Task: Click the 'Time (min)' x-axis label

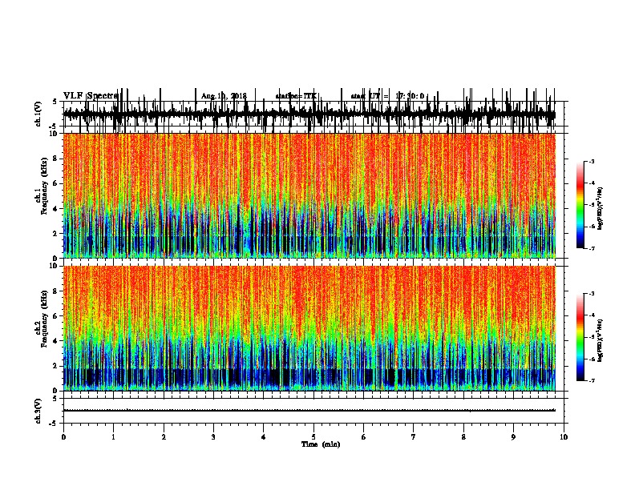Action: (x=321, y=444)
